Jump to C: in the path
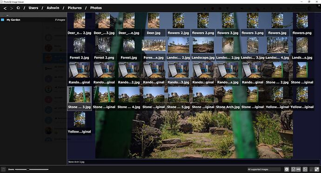 click(19, 8)
